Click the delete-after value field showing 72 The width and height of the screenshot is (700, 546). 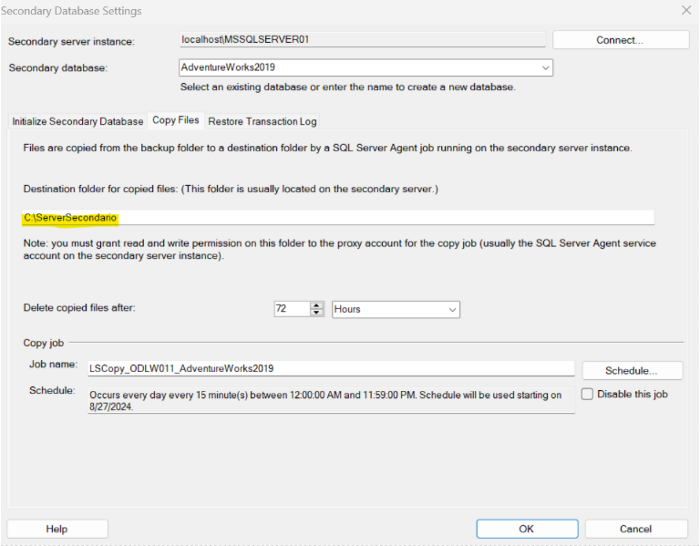coord(291,309)
